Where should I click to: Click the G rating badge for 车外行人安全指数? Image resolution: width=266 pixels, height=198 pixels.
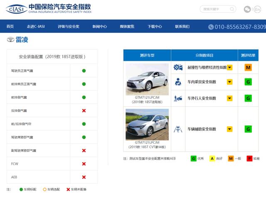click(x=248, y=98)
